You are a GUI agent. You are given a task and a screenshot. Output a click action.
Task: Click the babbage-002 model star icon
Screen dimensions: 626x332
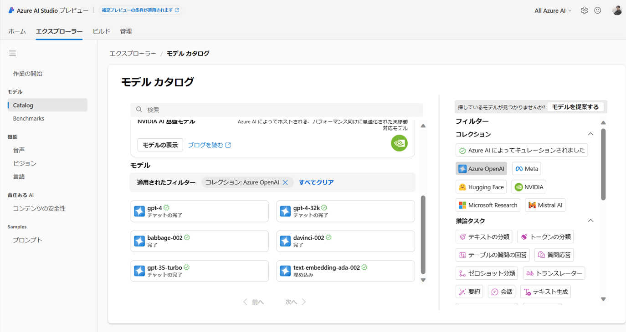(139, 241)
